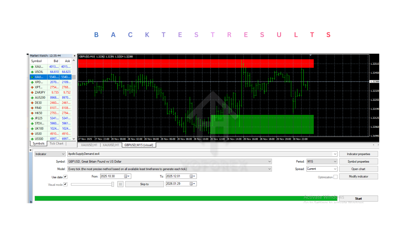The height and width of the screenshot is (226, 402).
Task: Click the green up-arrow icon beside USOIL
Action: point(32,72)
